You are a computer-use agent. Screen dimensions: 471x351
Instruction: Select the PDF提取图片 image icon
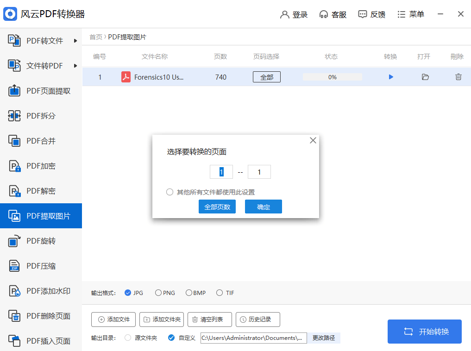(x=14, y=216)
